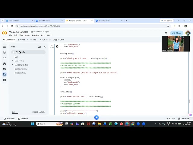Click the presenter video thumbnail
The height and width of the screenshot is (145, 193).
coord(176,43)
